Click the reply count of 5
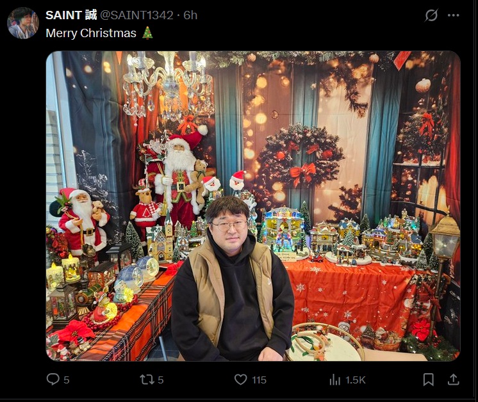Viewport: 478px width, 402px height. click(67, 380)
